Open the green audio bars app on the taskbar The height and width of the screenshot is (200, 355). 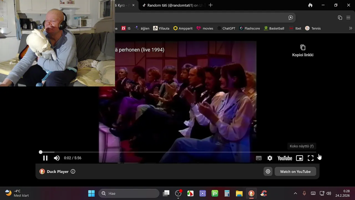(215, 193)
